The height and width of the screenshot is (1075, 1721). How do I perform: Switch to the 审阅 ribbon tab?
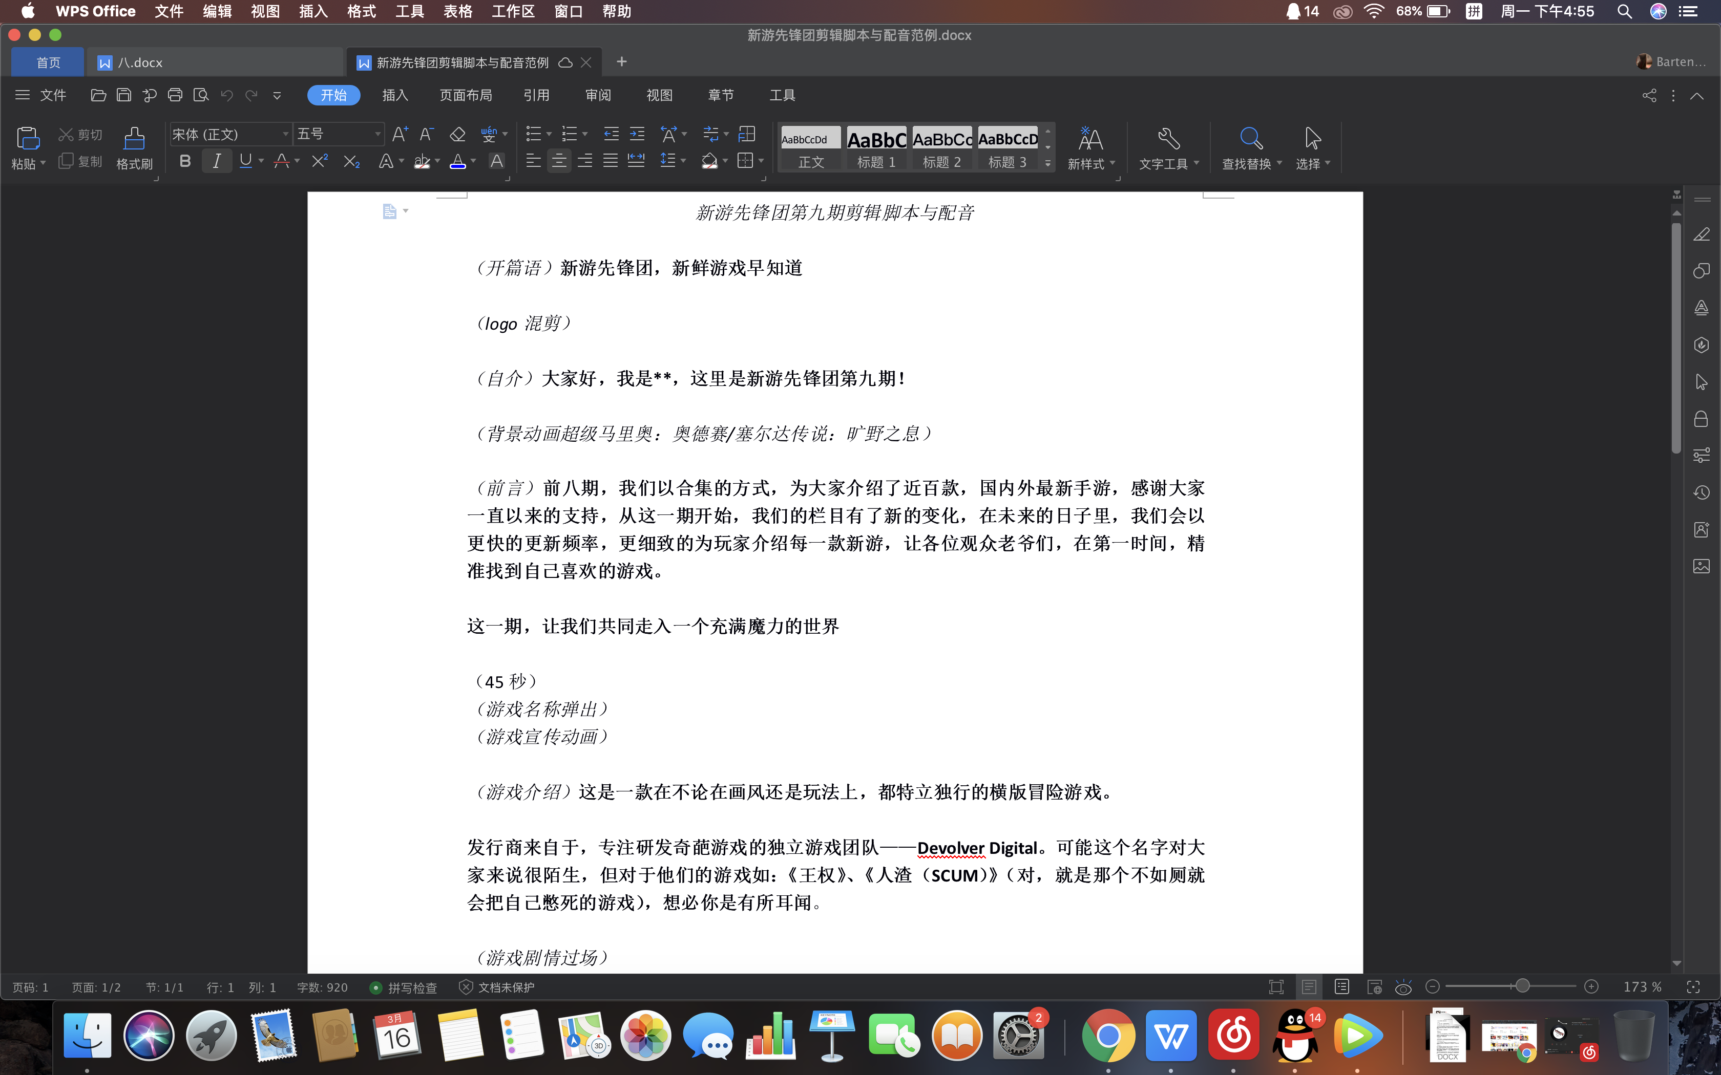click(x=598, y=95)
